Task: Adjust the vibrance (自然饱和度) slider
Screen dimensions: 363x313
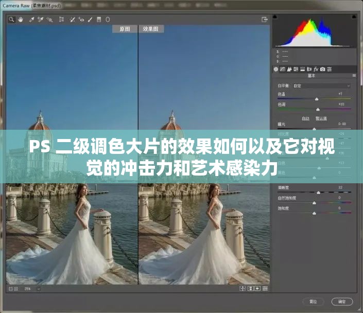Action: 314,203
